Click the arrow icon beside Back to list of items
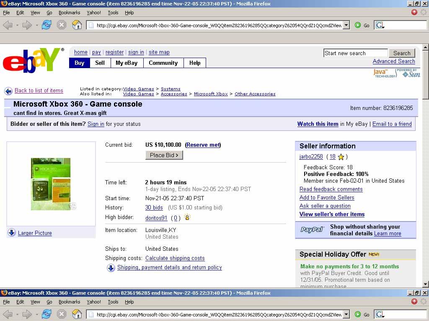 coord(8,91)
